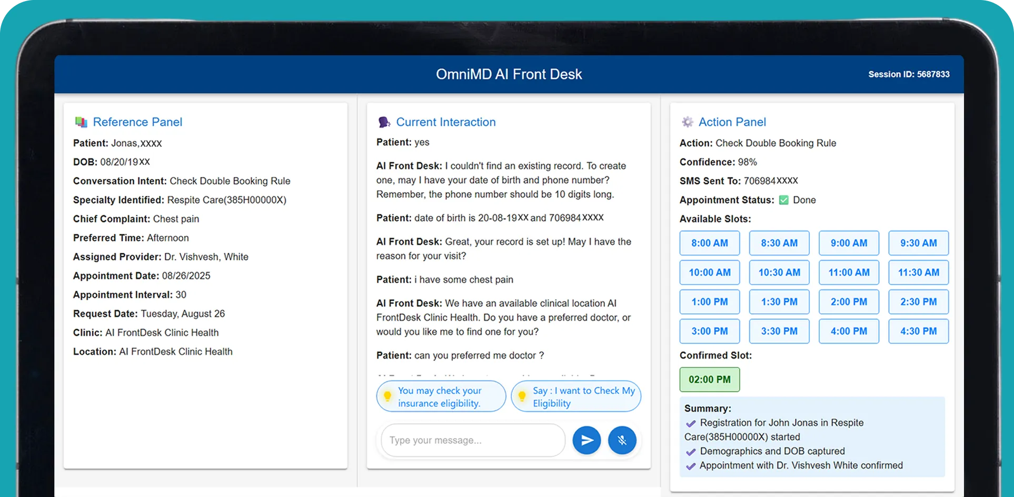
Task: Click the send message paper plane icon
Action: tap(586, 440)
